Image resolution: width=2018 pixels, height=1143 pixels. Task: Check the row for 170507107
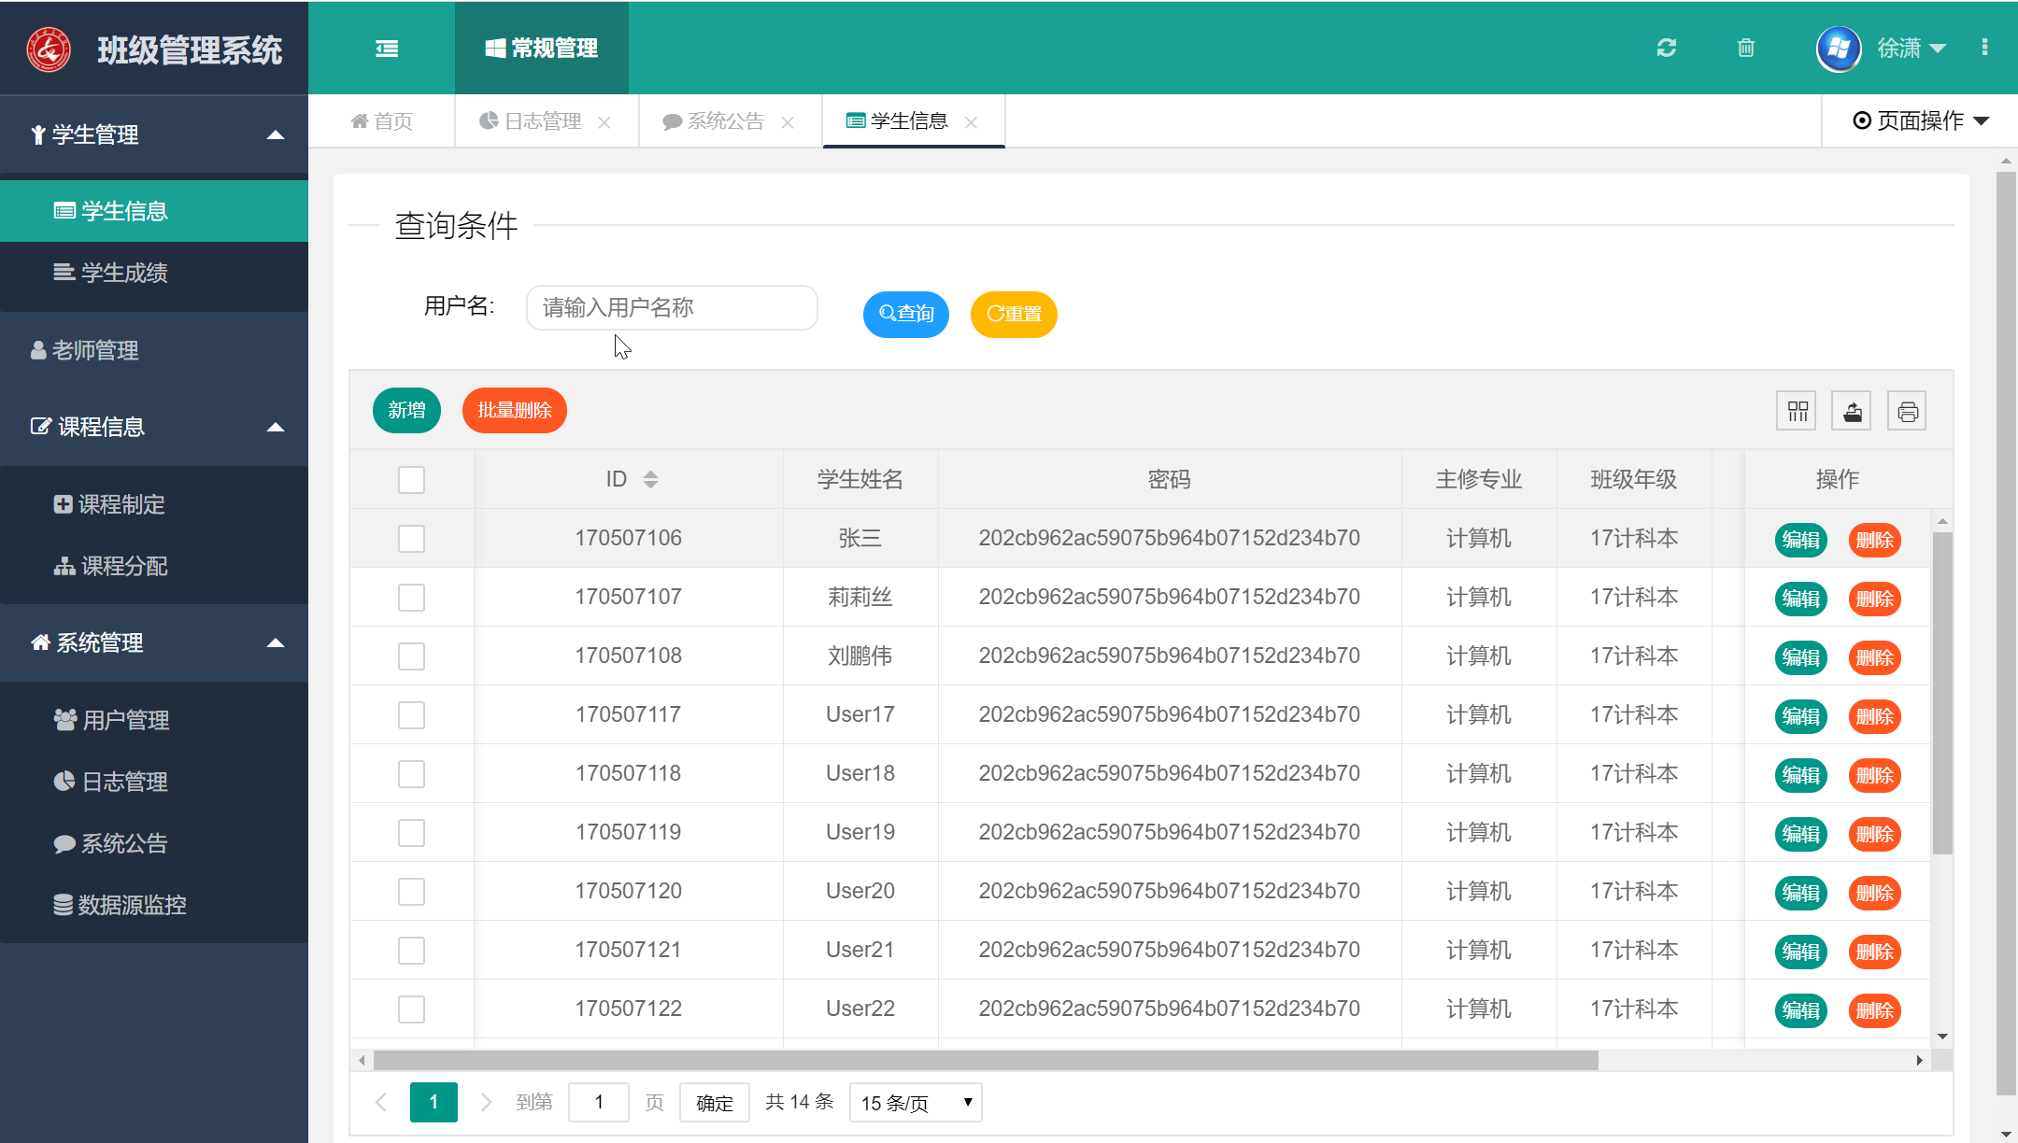(411, 597)
